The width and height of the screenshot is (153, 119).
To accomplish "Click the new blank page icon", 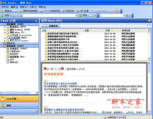I will [91, 16].
